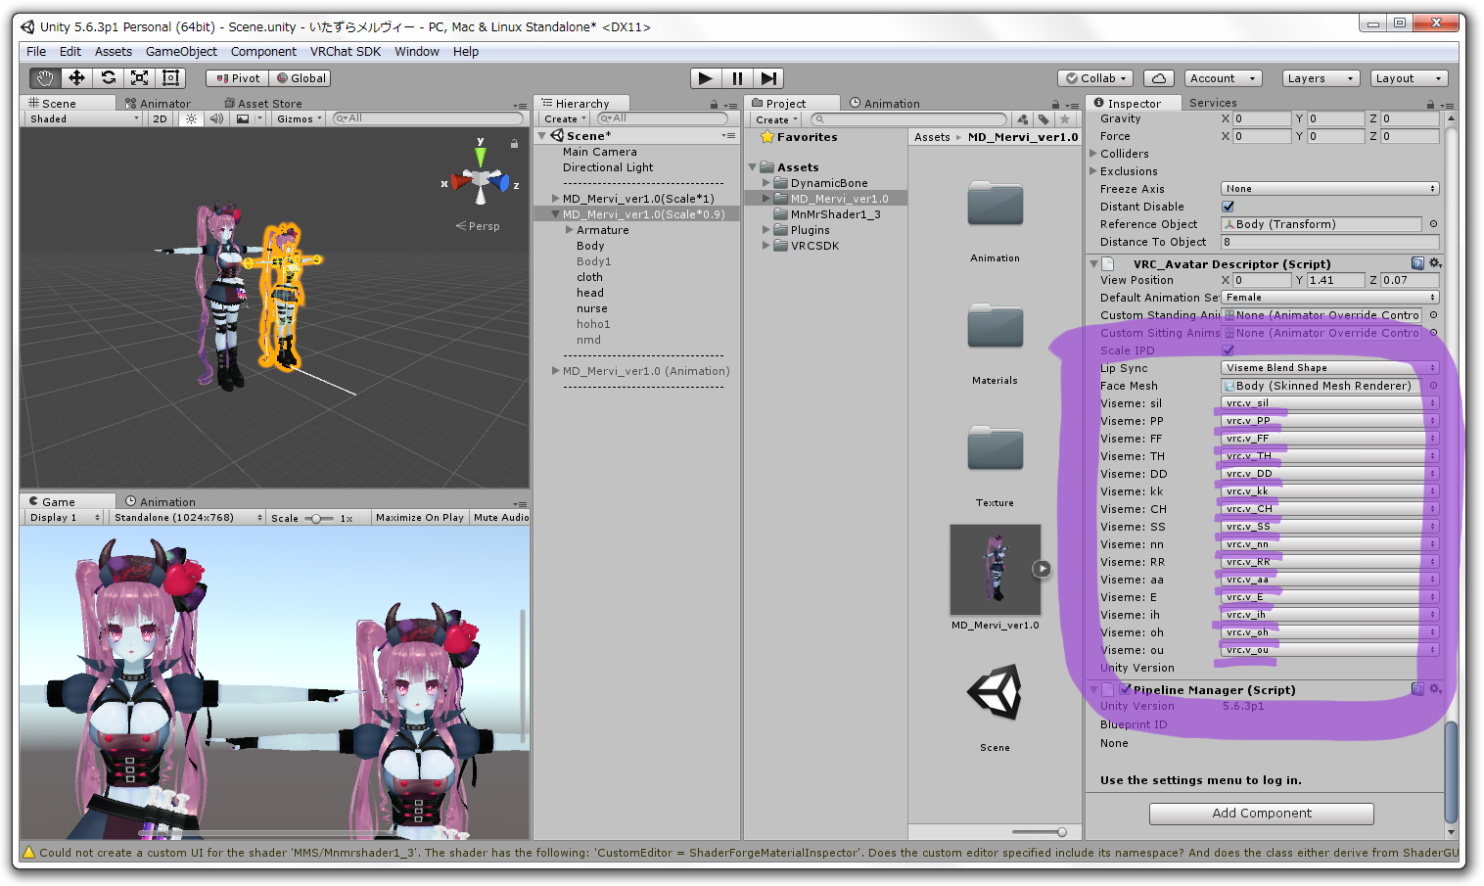Search project by type icon

pyautogui.click(x=1023, y=119)
